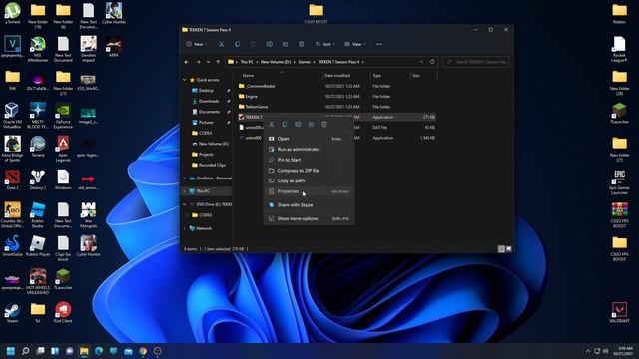Click the search TEKKEN 7 Season Pass field
Screen dimensions: 639x359
(x=476, y=62)
